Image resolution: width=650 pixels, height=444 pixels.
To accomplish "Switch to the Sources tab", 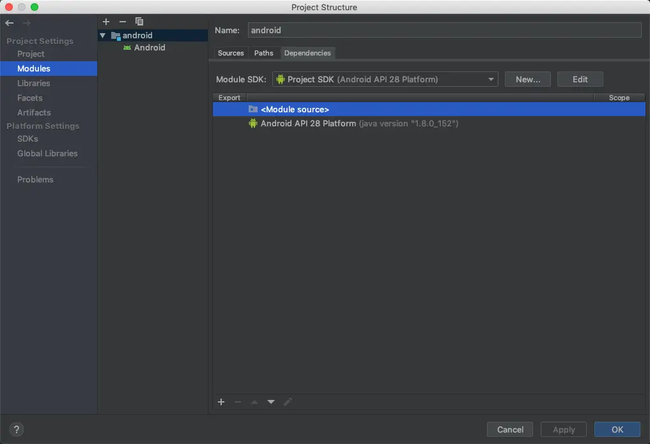I will pos(231,53).
